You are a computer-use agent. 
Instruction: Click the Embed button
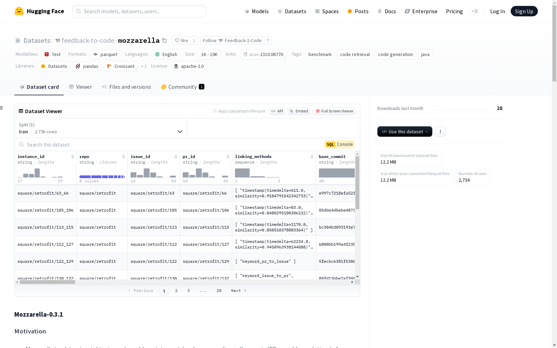(x=299, y=111)
